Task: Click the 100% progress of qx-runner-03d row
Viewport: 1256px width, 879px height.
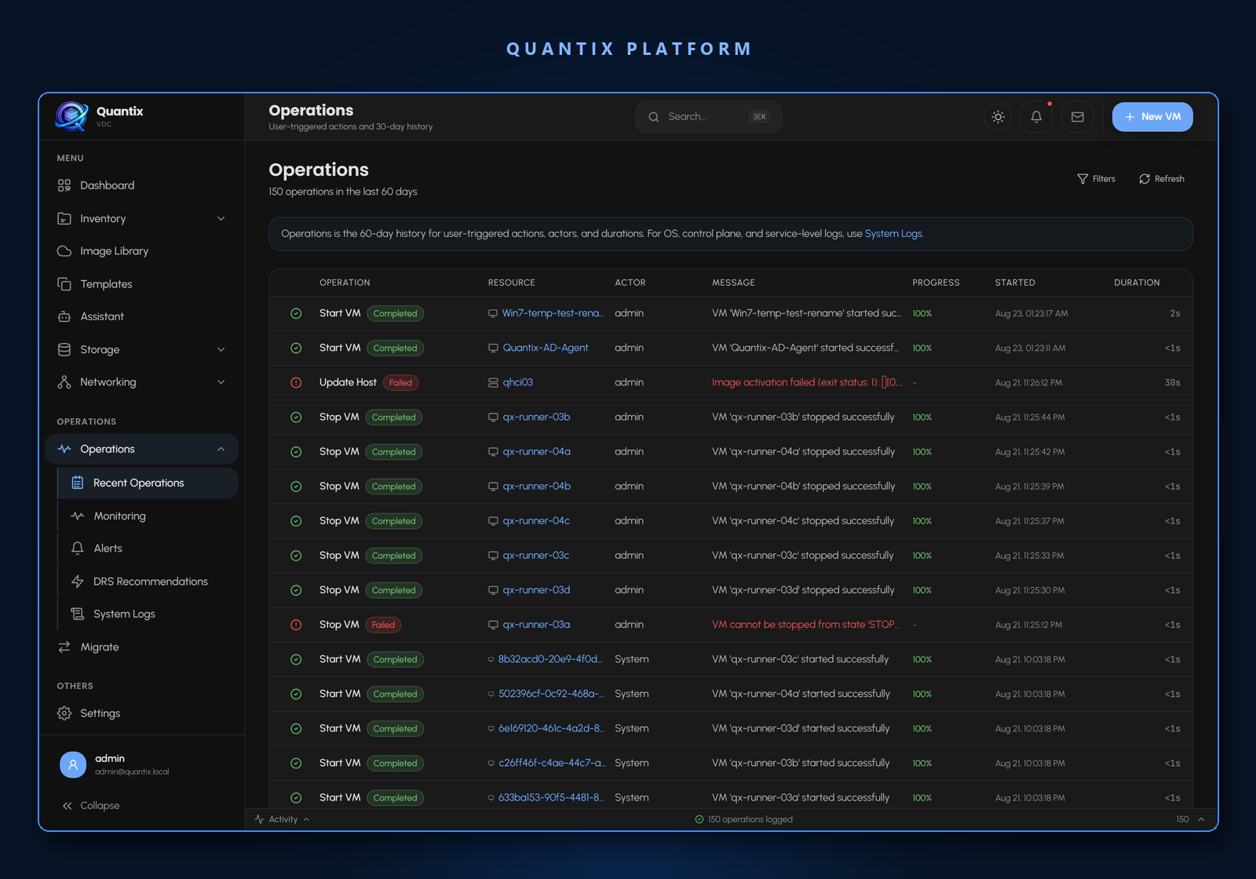Action: pyautogui.click(x=922, y=590)
